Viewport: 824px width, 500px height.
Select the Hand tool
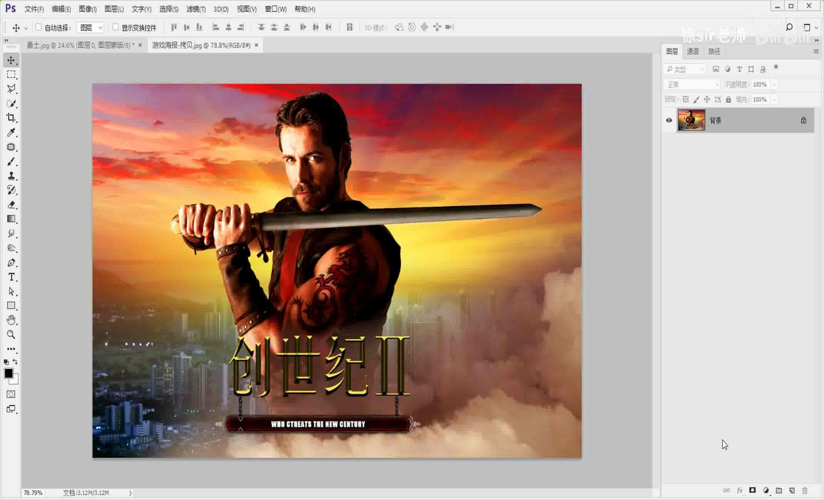point(11,320)
